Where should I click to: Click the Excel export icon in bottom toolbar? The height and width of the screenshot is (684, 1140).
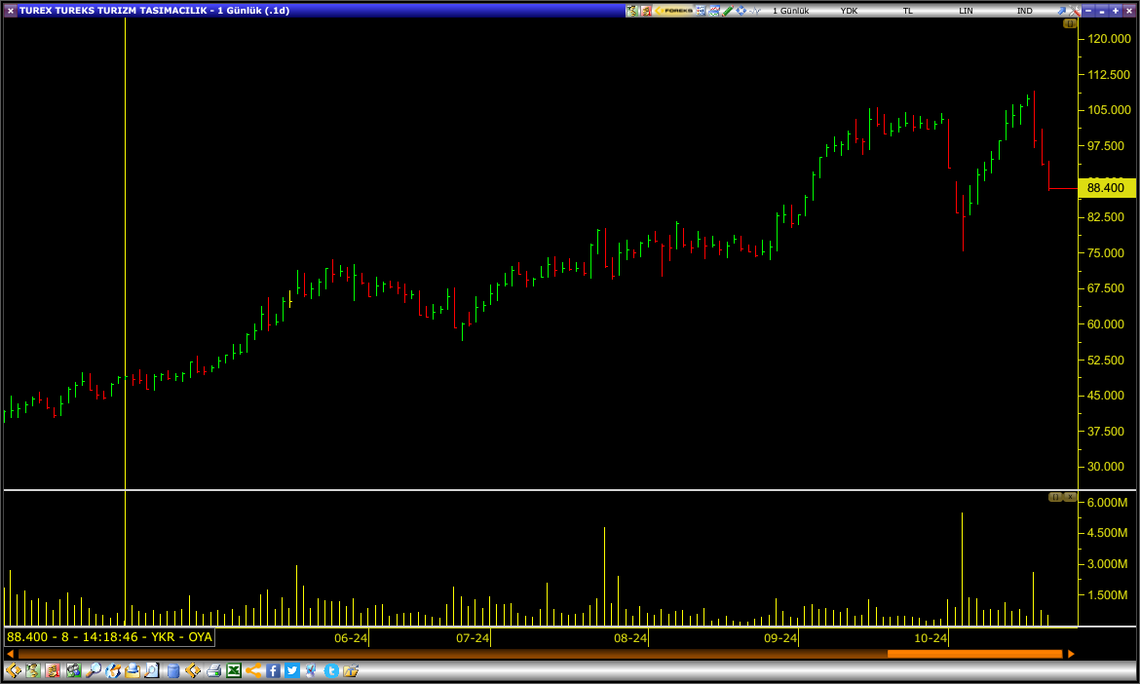(234, 670)
